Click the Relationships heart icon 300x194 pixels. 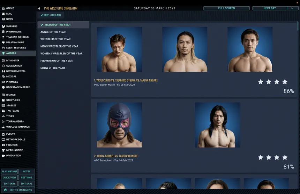point(3,43)
